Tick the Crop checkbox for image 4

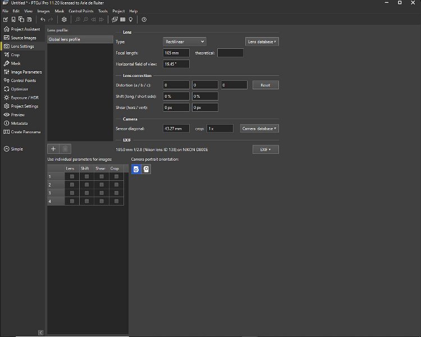tap(116, 201)
